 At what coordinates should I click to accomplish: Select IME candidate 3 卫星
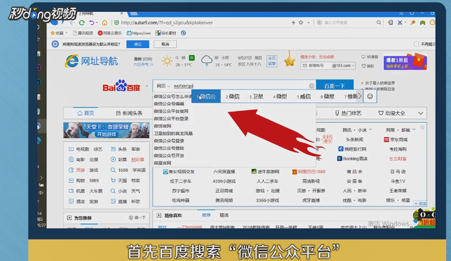[256, 97]
